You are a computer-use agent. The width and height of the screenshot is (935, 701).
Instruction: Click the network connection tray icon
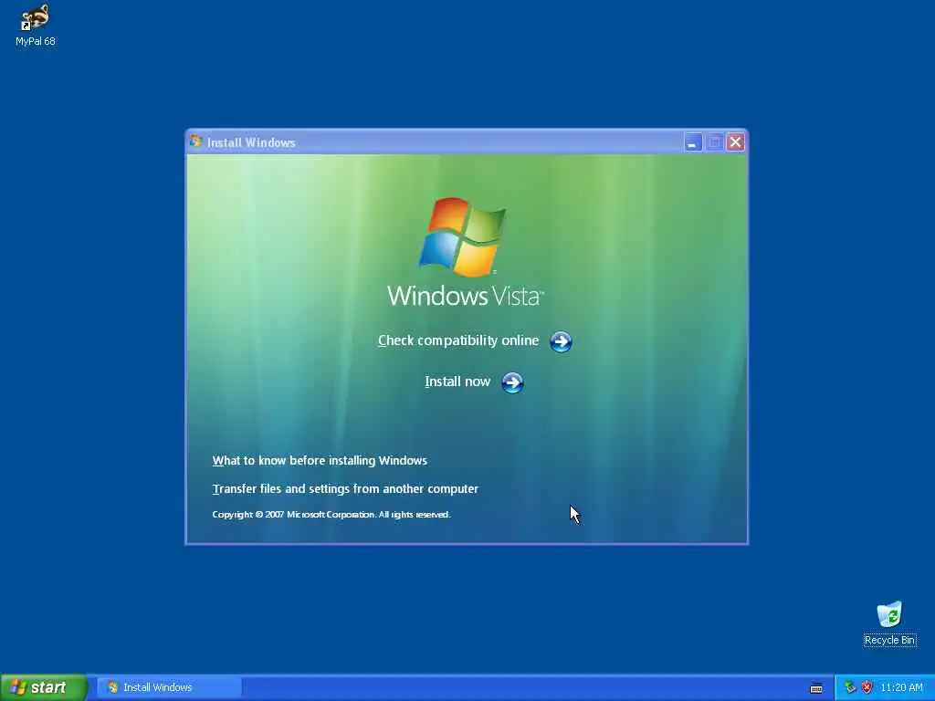click(850, 687)
